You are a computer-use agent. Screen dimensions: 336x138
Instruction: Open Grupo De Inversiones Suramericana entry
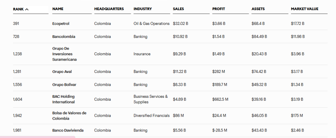coord(65,54)
